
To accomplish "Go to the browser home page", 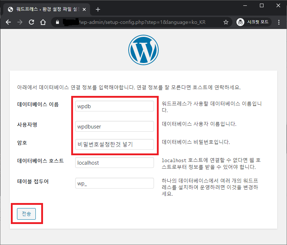I will click(x=43, y=22).
